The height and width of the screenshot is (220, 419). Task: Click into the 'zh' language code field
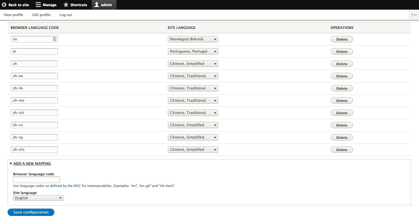point(34,64)
